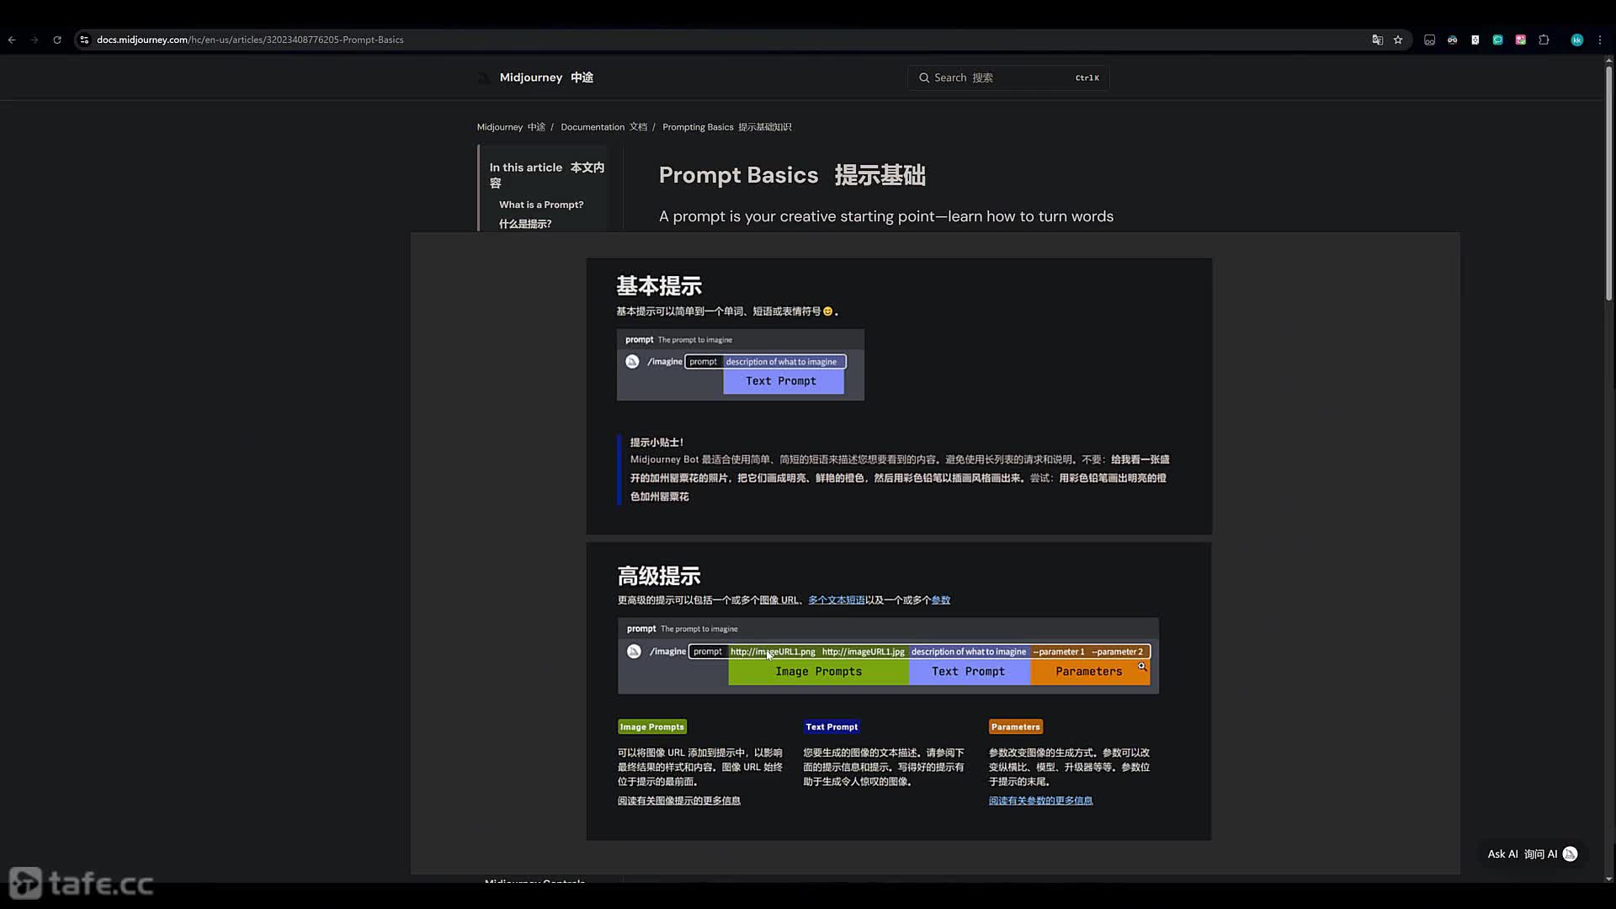1616x909 pixels.
Task: Click the Ctrl K shortcut hint
Action: click(1087, 77)
